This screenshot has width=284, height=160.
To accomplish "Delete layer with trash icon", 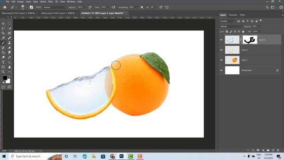I will point(278,150).
